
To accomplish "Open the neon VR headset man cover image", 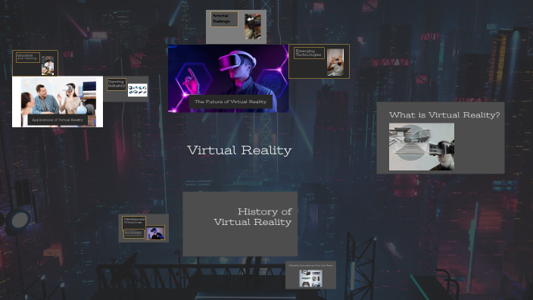I will (x=228, y=78).
